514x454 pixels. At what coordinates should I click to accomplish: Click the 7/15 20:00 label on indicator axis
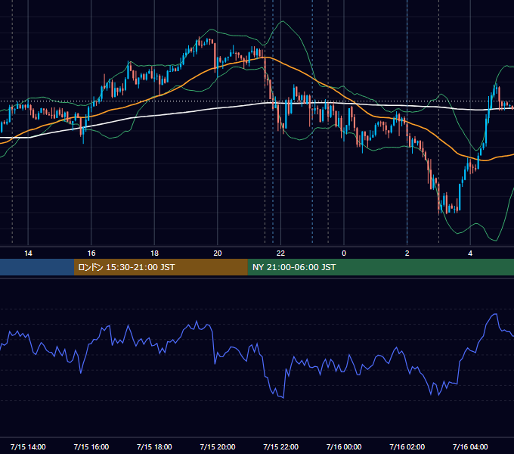218,446
